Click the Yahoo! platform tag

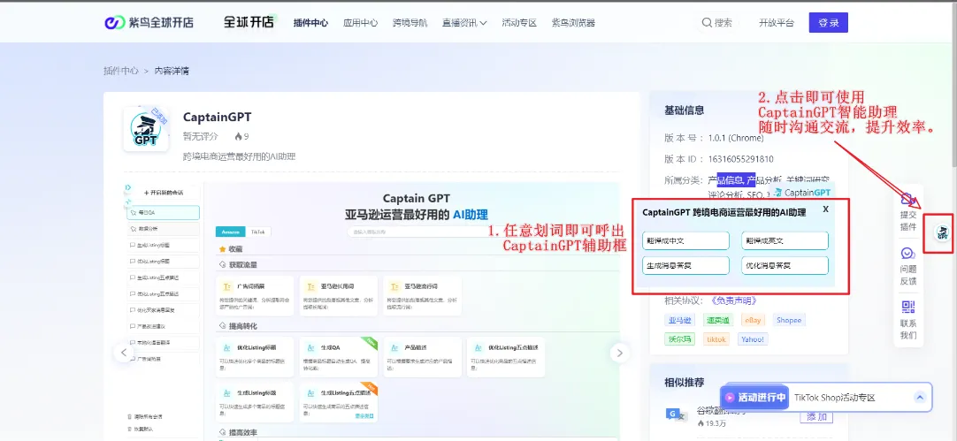(x=754, y=339)
